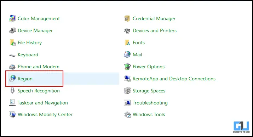Click the Device Manager icon
The width and height of the screenshot is (253, 137).
click(12, 30)
